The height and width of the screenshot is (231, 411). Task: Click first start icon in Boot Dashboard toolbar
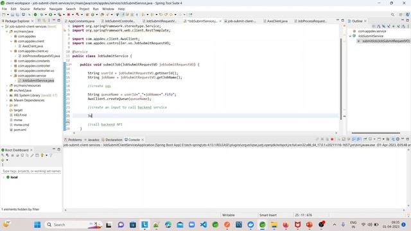point(3,155)
